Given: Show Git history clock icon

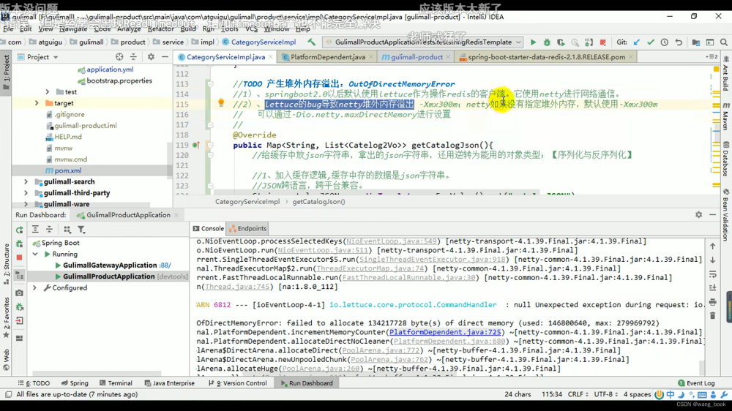Looking at the screenshot, I should pos(665,42).
